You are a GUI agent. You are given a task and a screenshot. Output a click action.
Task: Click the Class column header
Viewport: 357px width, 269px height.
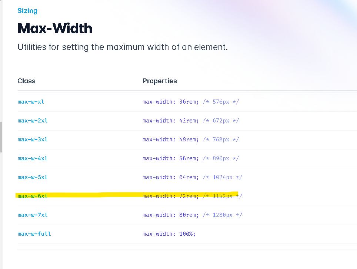tap(26, 81)
